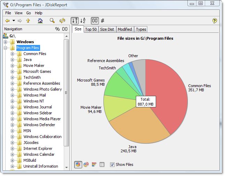Click the back navigation arrow

(7, 21)
